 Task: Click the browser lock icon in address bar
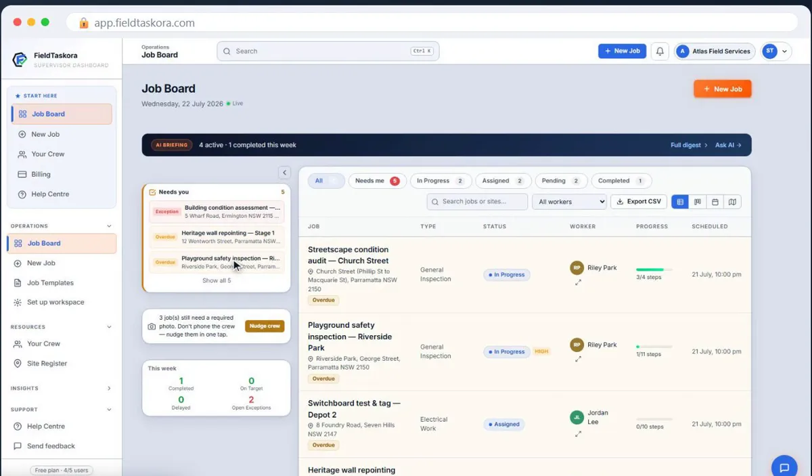tap(84, 23)
